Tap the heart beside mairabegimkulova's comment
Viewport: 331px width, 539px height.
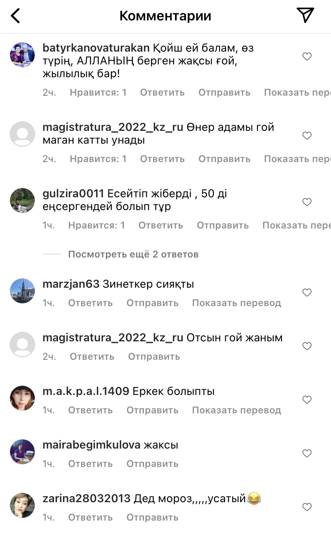coord(307,454)
